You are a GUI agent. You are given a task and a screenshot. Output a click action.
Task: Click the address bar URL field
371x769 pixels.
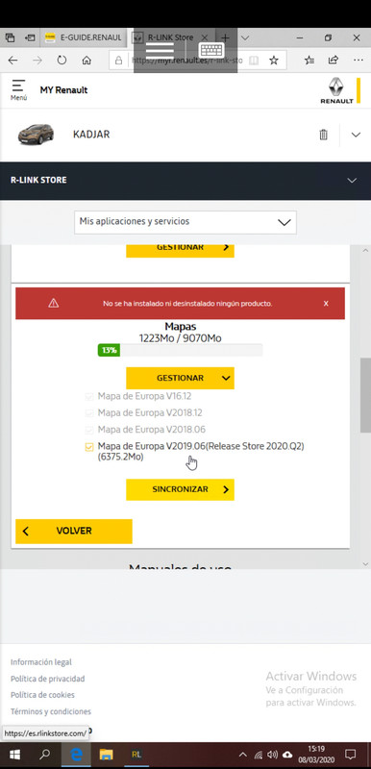[186, 61]
